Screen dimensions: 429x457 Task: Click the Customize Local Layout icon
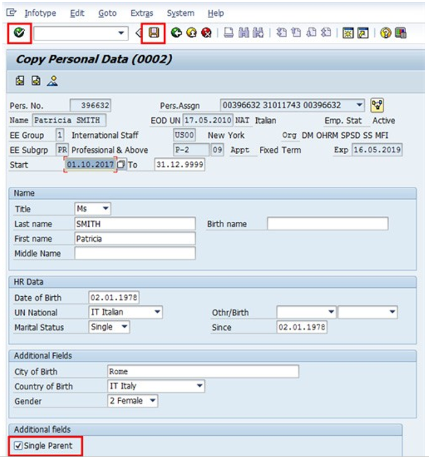401,33
